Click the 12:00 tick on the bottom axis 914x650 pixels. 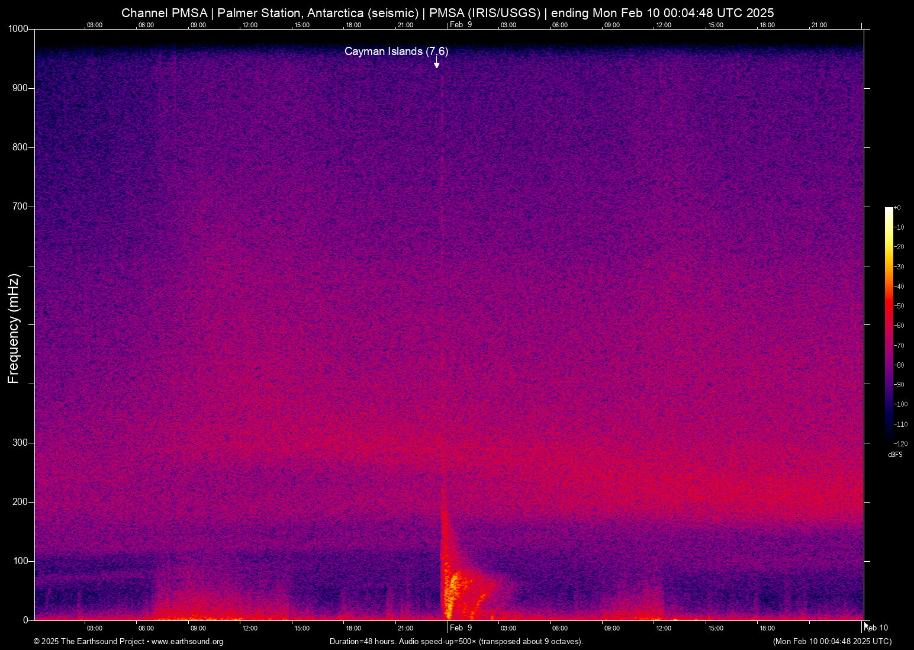(x=250, y=628)
